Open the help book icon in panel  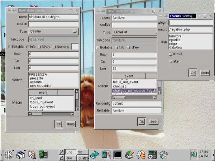pyautogui.click(x=95, y=155)
